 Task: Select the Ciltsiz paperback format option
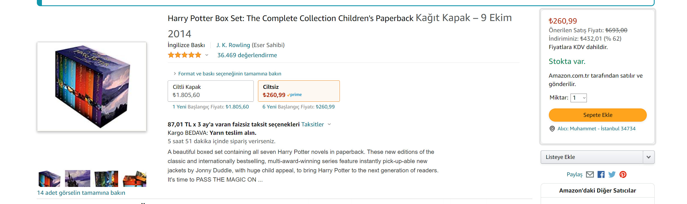click(x=298, y=91)
